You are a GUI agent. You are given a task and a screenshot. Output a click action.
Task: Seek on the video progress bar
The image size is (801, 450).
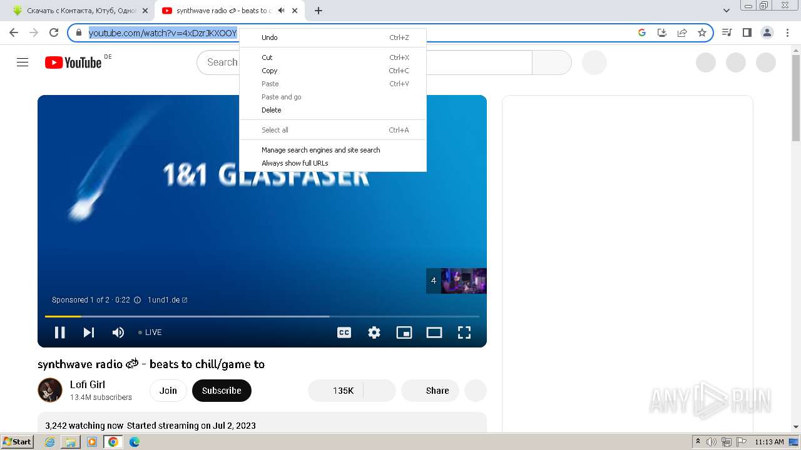[262, 316]
